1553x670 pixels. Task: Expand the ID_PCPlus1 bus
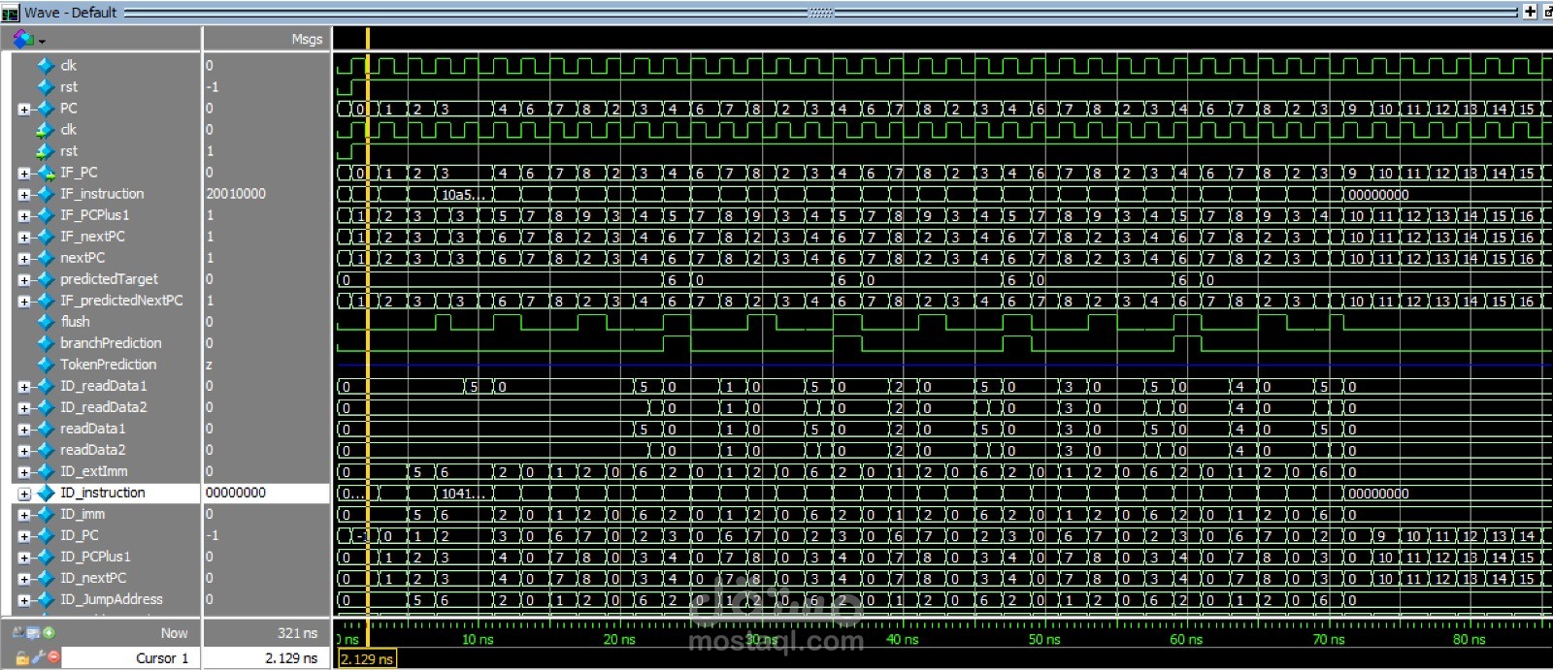(24, 558)
